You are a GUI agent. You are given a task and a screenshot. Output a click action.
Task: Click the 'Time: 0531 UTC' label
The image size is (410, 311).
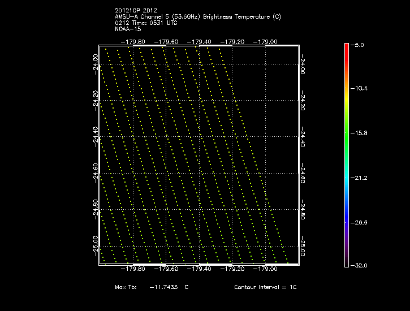click(155, 23)
